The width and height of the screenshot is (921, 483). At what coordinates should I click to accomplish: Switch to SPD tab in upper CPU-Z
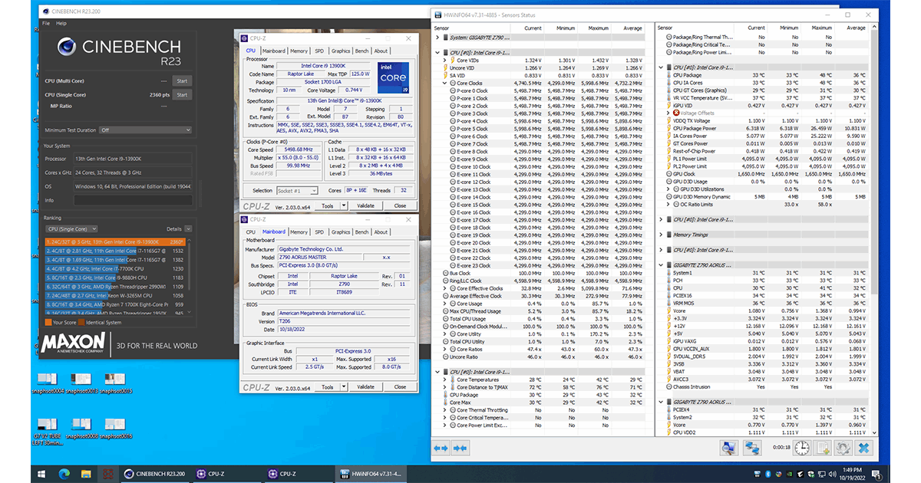(319, 51)
